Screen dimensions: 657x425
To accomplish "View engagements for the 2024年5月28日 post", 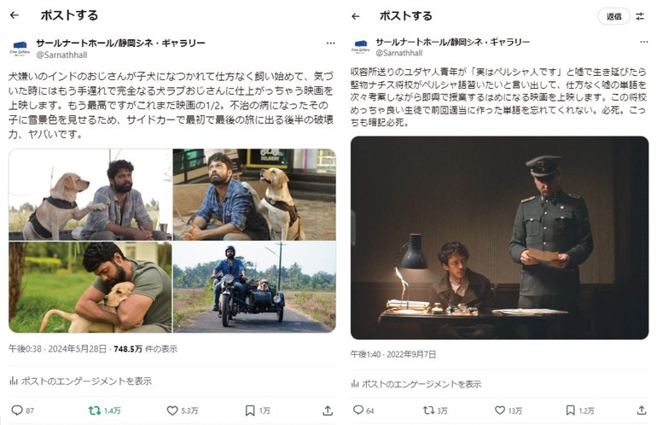I will click(x=80, y=381).
